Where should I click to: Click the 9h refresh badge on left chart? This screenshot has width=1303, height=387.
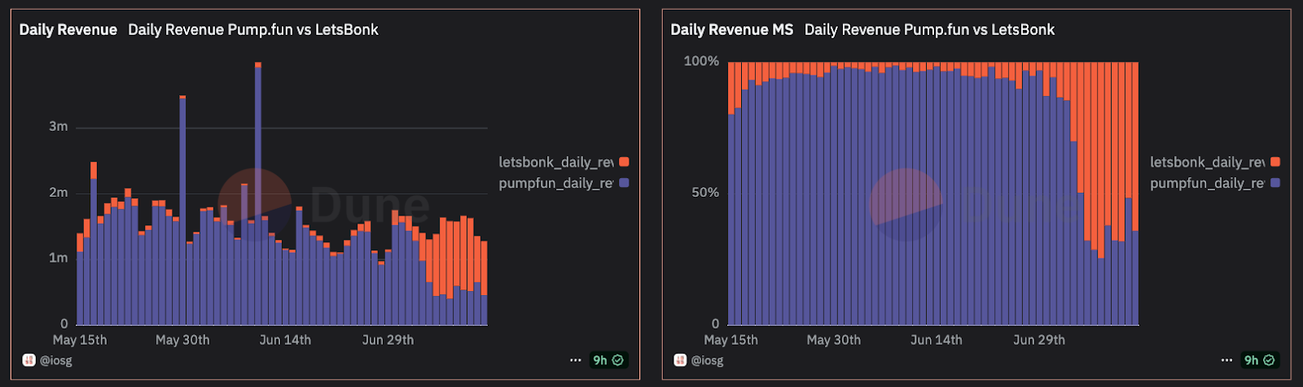(608, 360)
